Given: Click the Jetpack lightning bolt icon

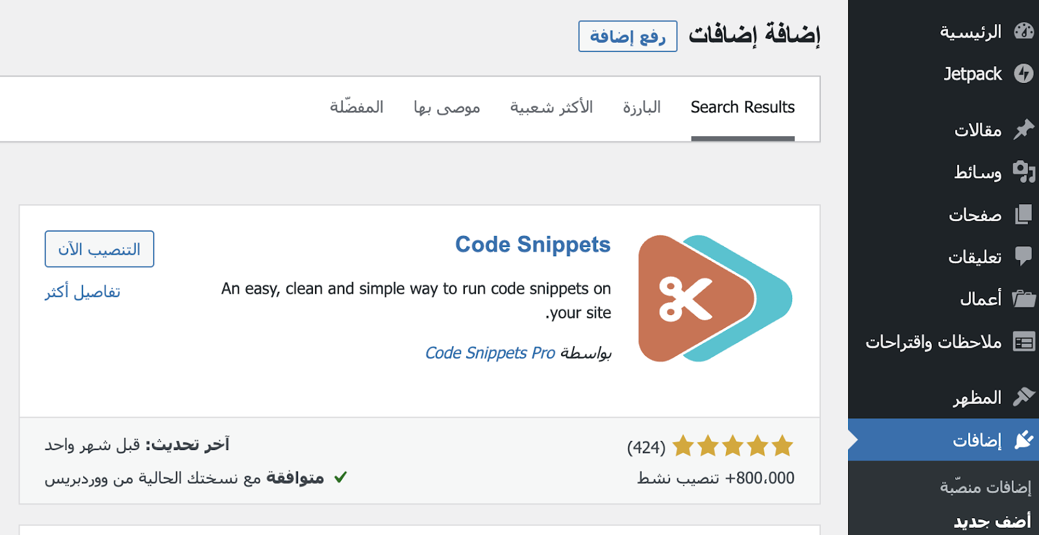Looking at the screenshot, I should click(x=1023, y=74).
